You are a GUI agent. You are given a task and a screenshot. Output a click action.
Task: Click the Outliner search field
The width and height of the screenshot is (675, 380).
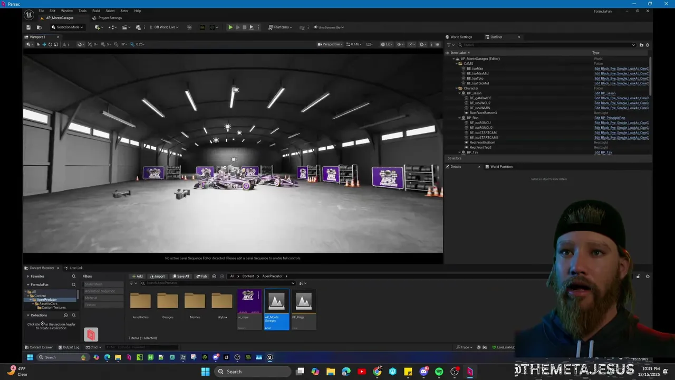coord(546,45)
